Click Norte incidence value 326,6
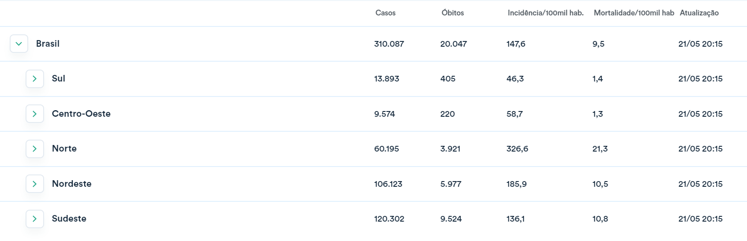This screenshot has height=241, width=747. [517, 148]
